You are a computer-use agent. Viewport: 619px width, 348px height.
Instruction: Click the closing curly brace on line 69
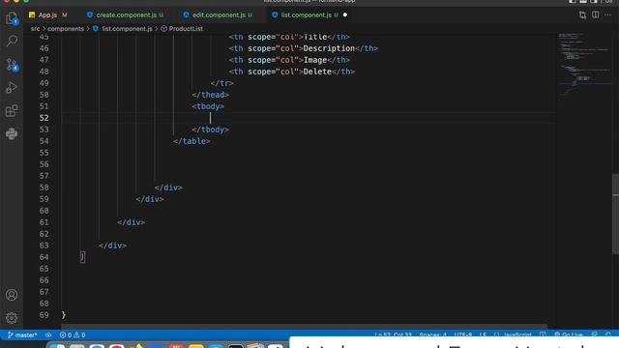coord(64,315)
